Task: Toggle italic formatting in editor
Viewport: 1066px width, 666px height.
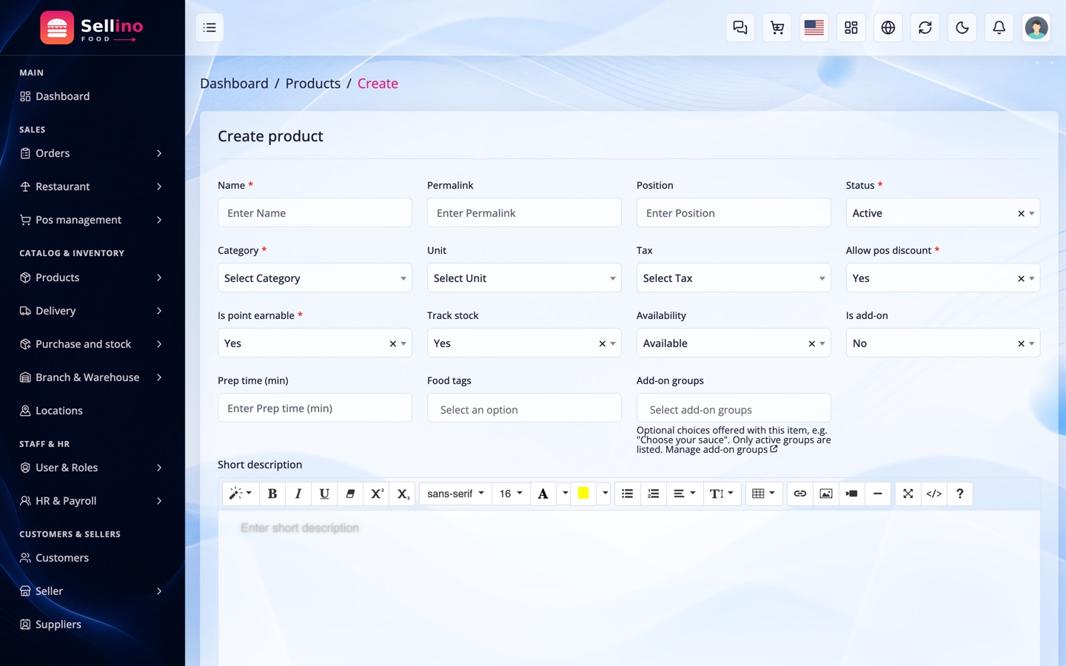Action: [x=298, y=494]
